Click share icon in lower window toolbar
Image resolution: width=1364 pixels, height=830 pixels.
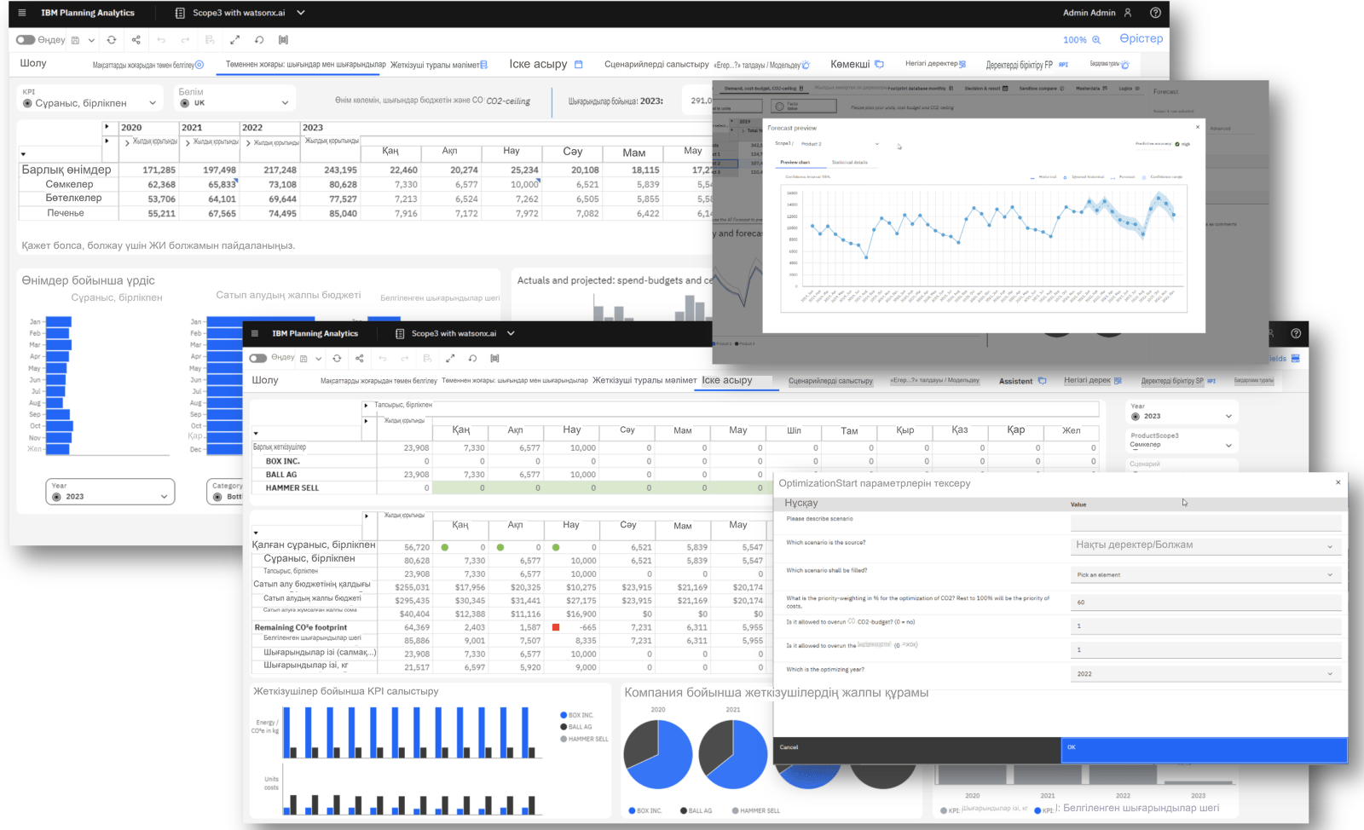click(x=360, y=359)
